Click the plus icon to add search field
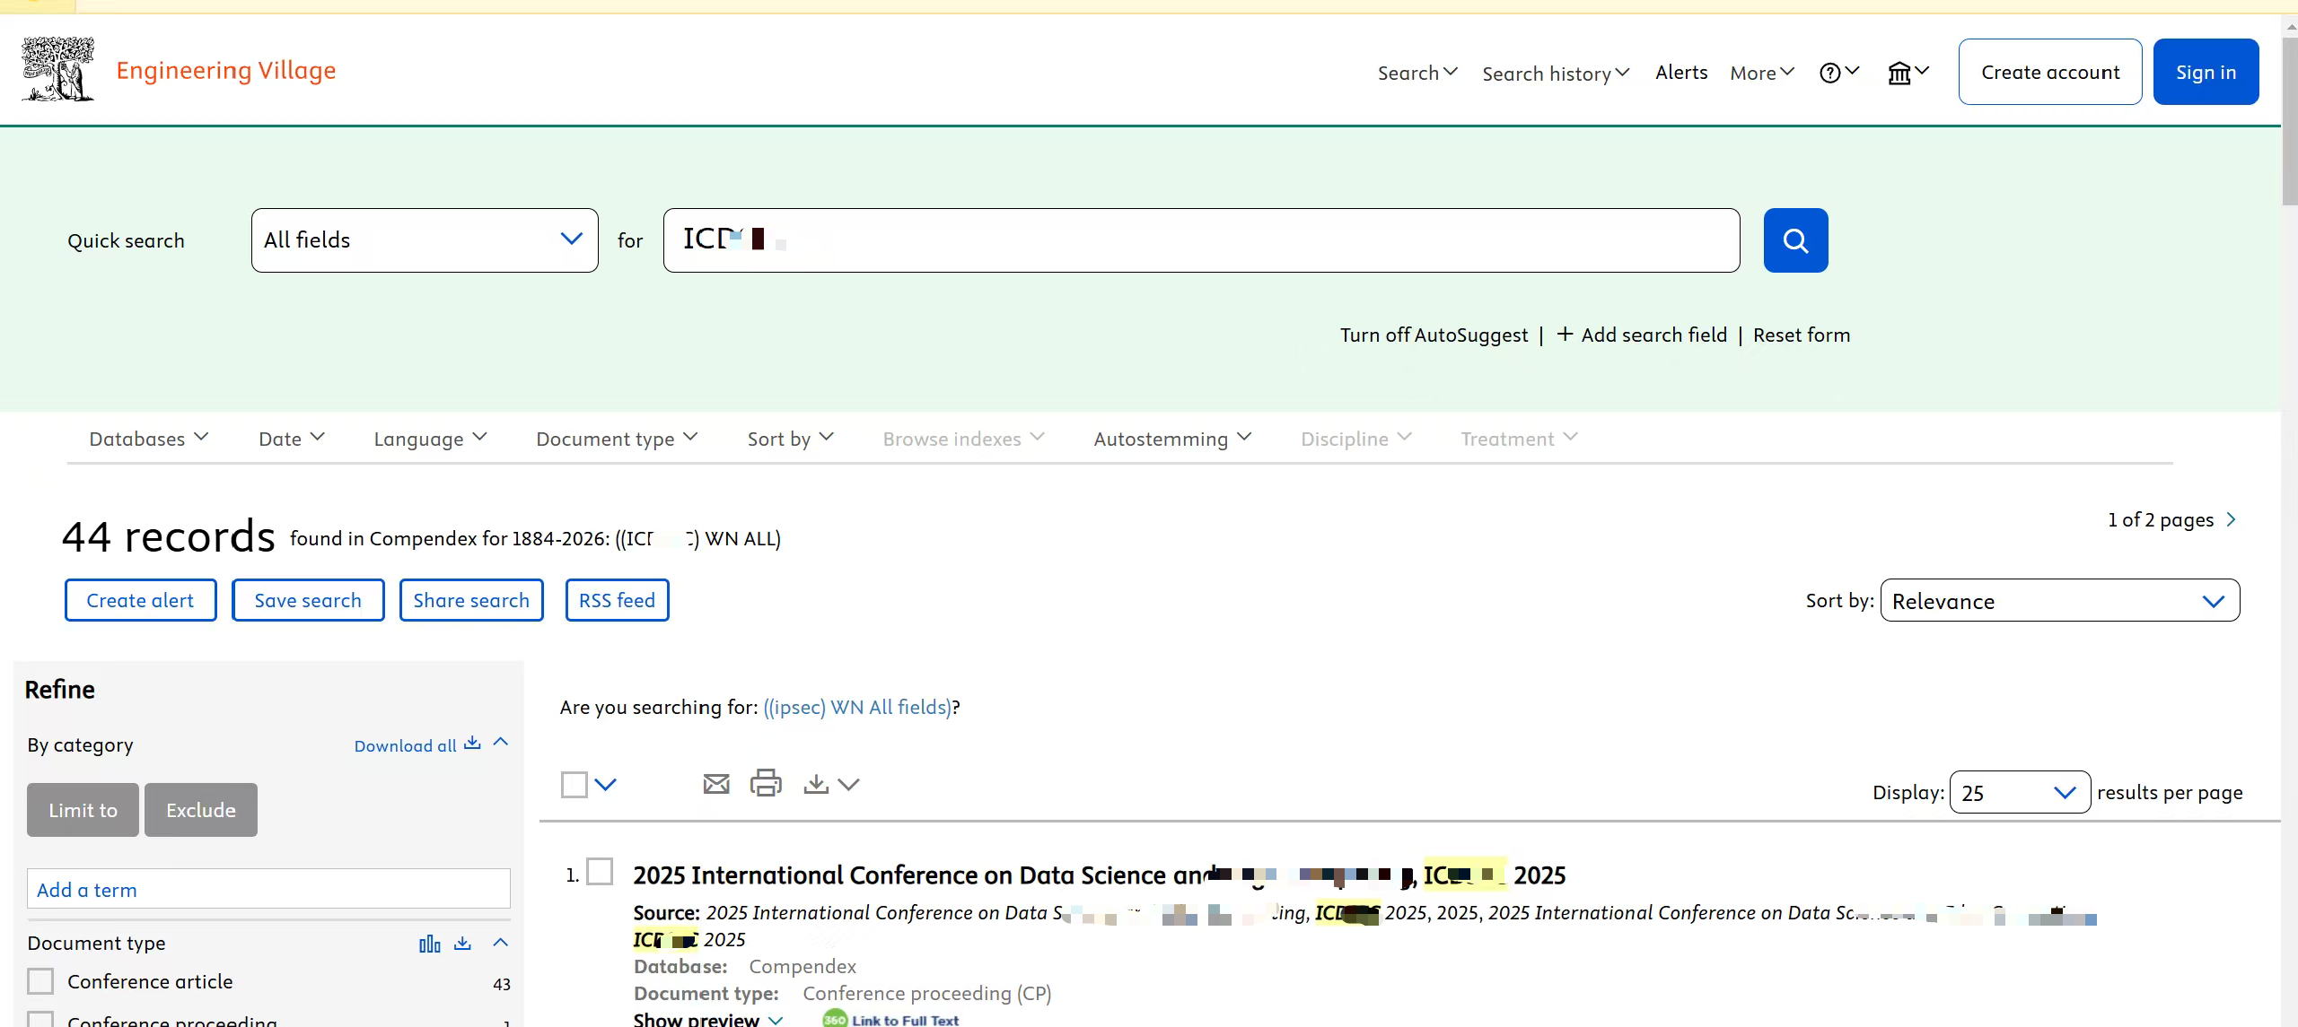Image resolution: width=2298 pixels, height=1027 pixels. (x=1565, y=335)
